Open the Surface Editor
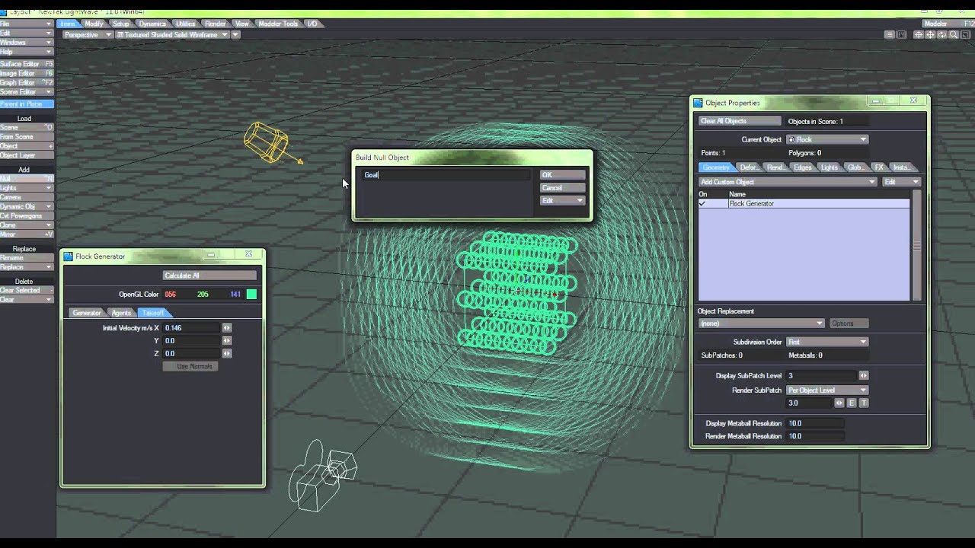Image resolution: width=975 pixels, height=548 pixels. pyautogui.click(x=27, y=64)
